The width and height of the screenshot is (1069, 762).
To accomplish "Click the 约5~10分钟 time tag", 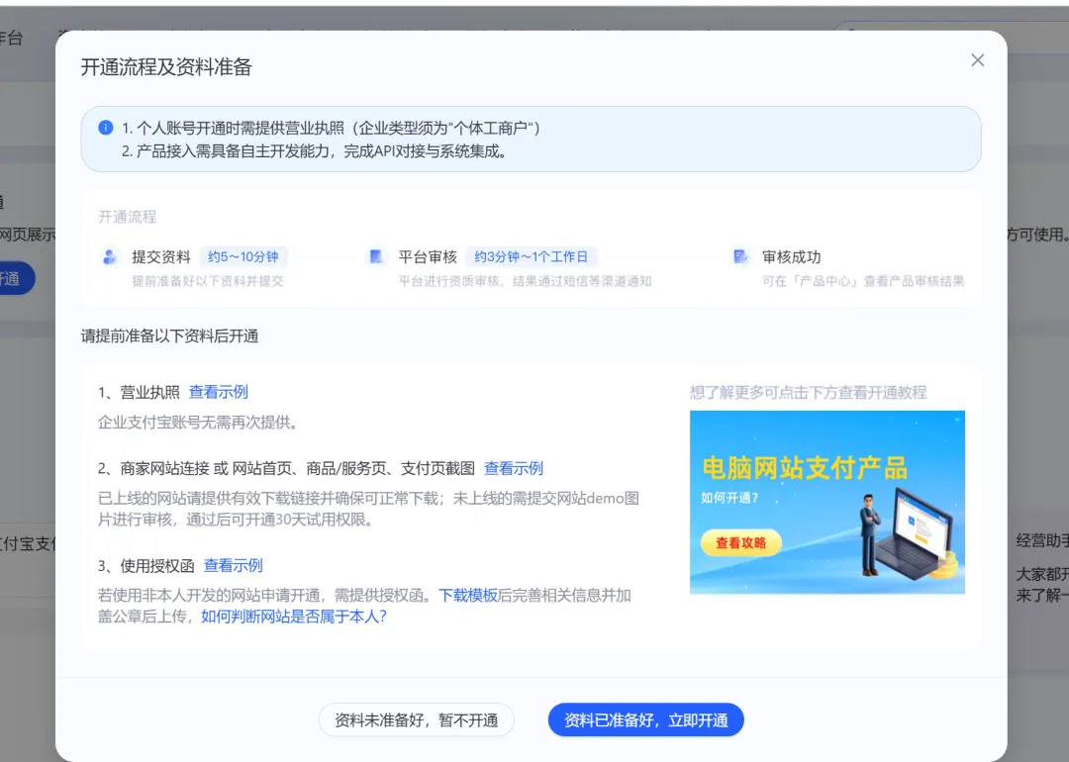I will point(243,257).
